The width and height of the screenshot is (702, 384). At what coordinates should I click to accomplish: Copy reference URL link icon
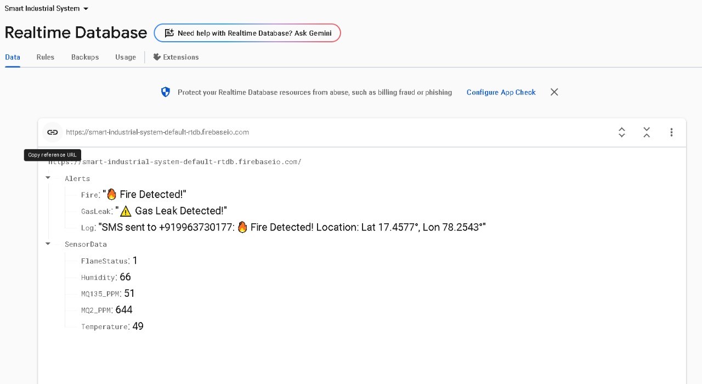pyautogui.click(x=52, y=132)
